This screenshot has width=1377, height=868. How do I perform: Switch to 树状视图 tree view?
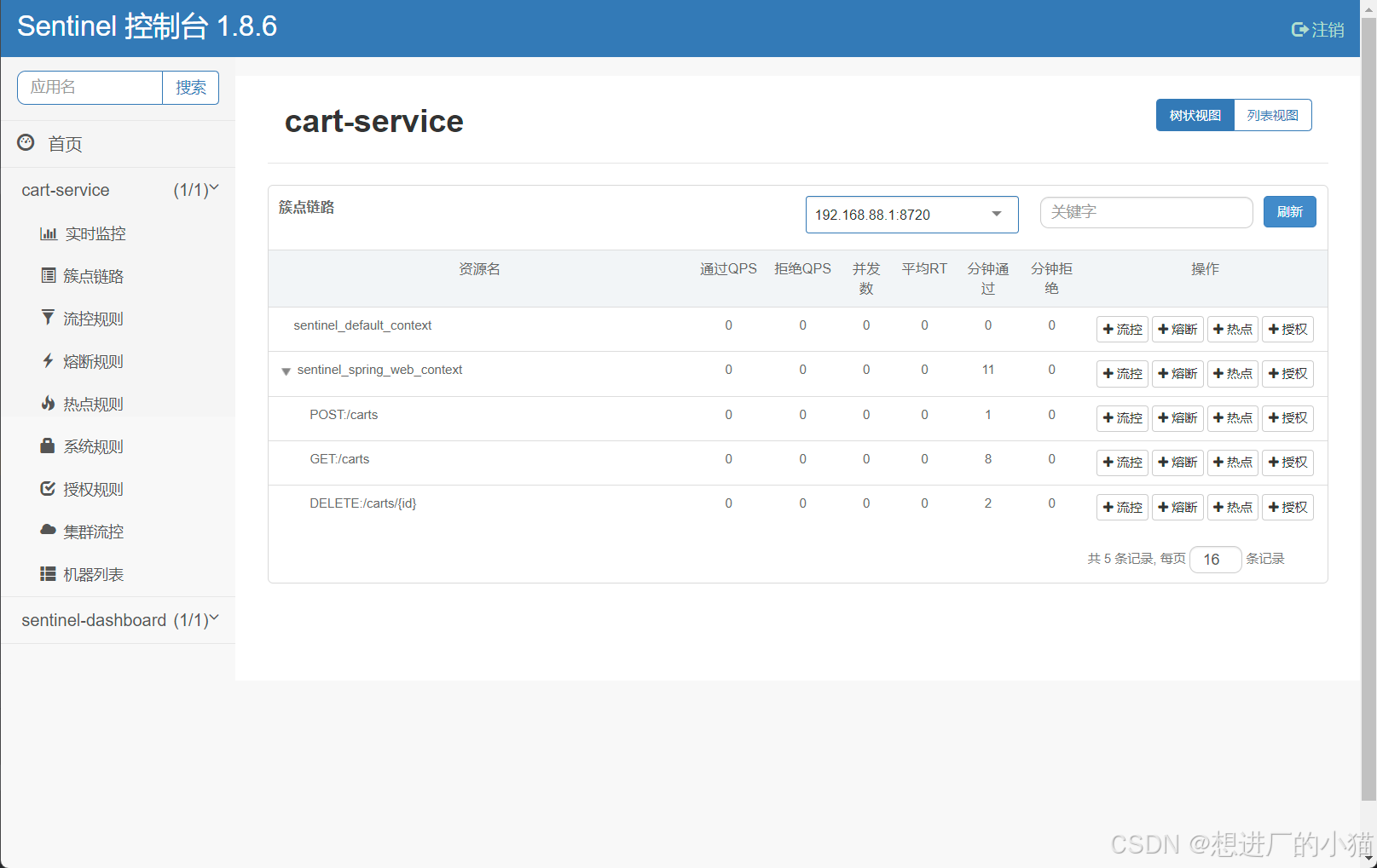click(x=1195, y=115)
